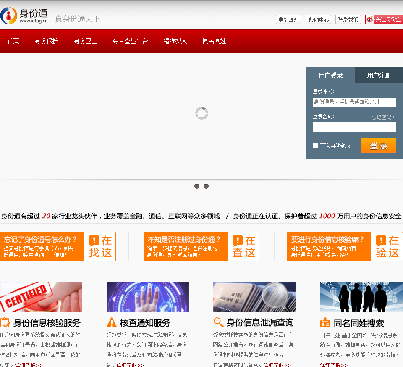Select the second carousel dot

coord(206,186)
